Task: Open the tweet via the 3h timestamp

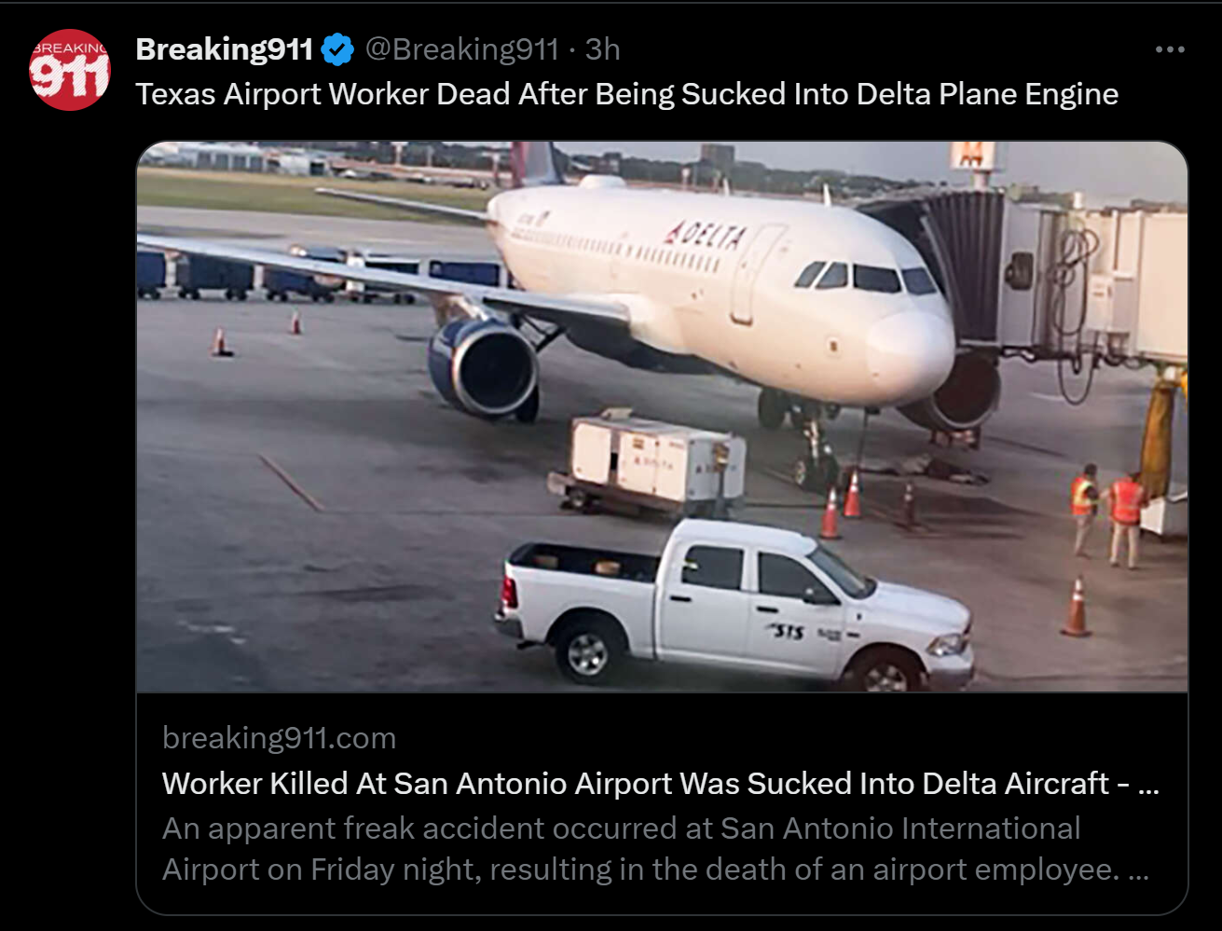Action: [x=602, y=49]
